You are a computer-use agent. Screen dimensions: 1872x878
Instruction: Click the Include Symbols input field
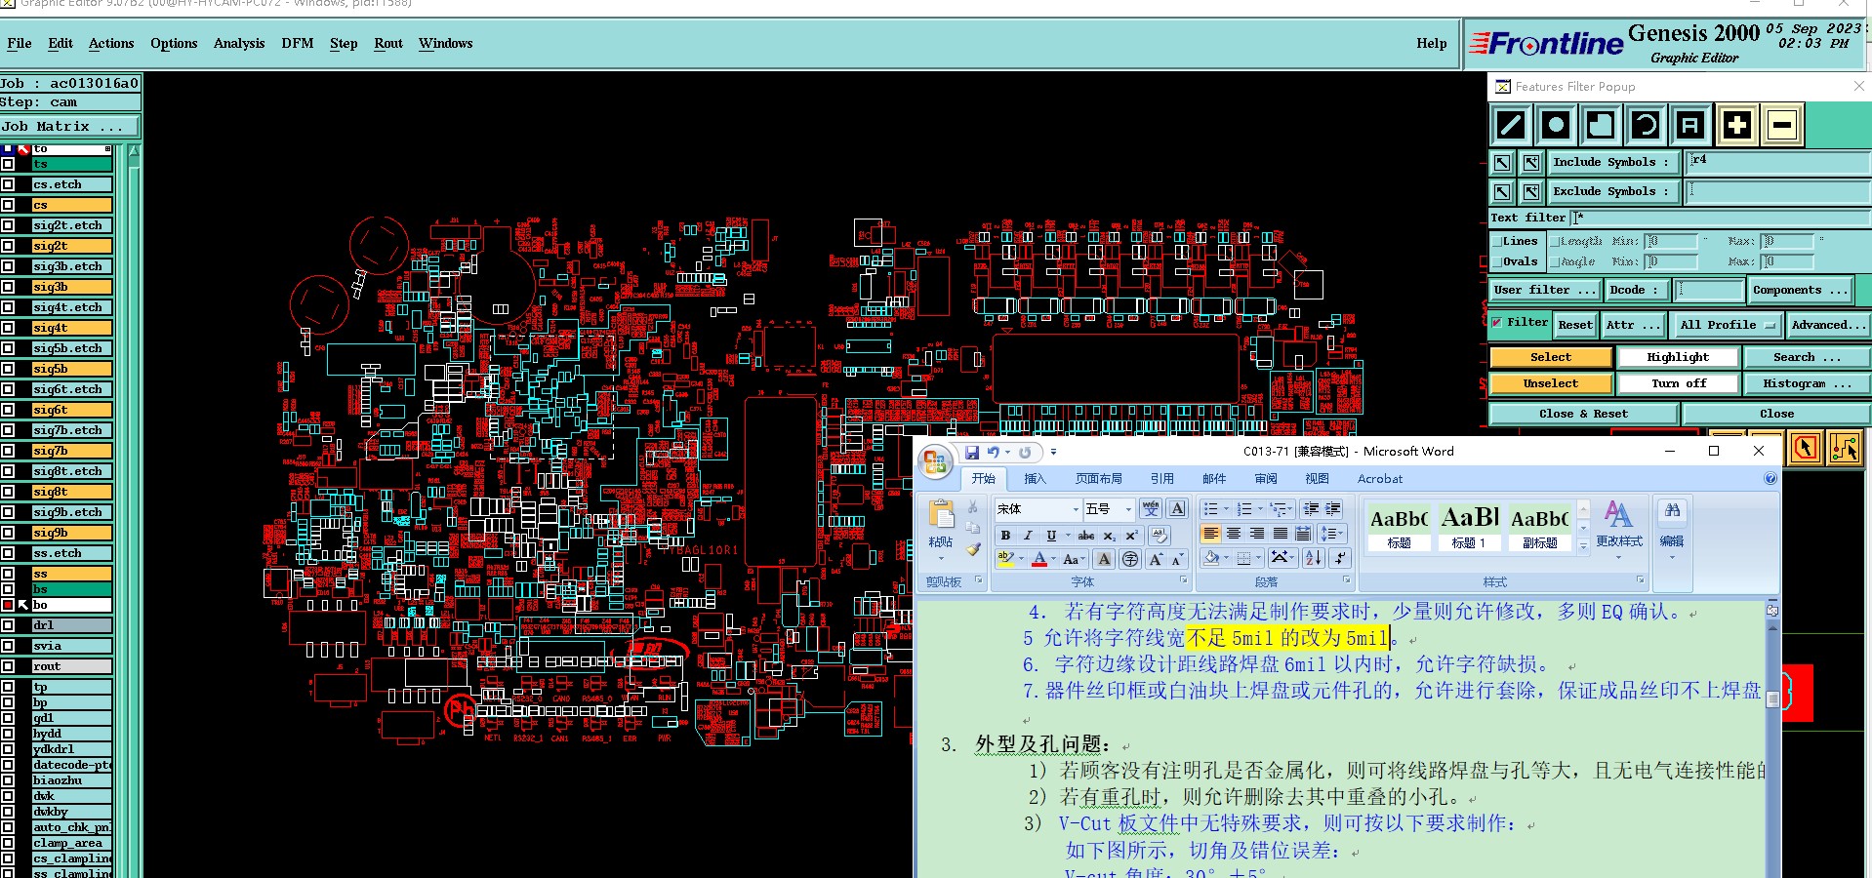pos(1778,163)
